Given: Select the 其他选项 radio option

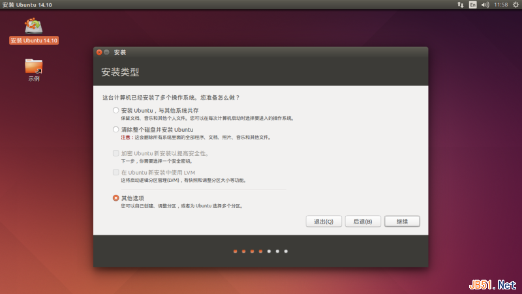Looking at the screenshot, I should point(115,198).
